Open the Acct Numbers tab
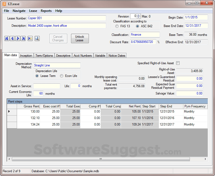 [83, 56]
